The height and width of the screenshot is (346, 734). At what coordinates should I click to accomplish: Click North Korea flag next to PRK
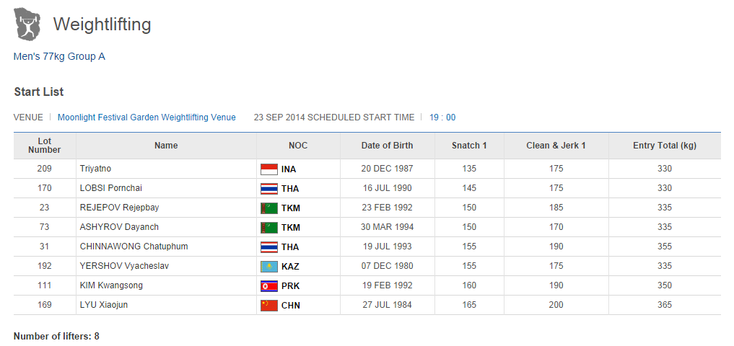point(268,286)
